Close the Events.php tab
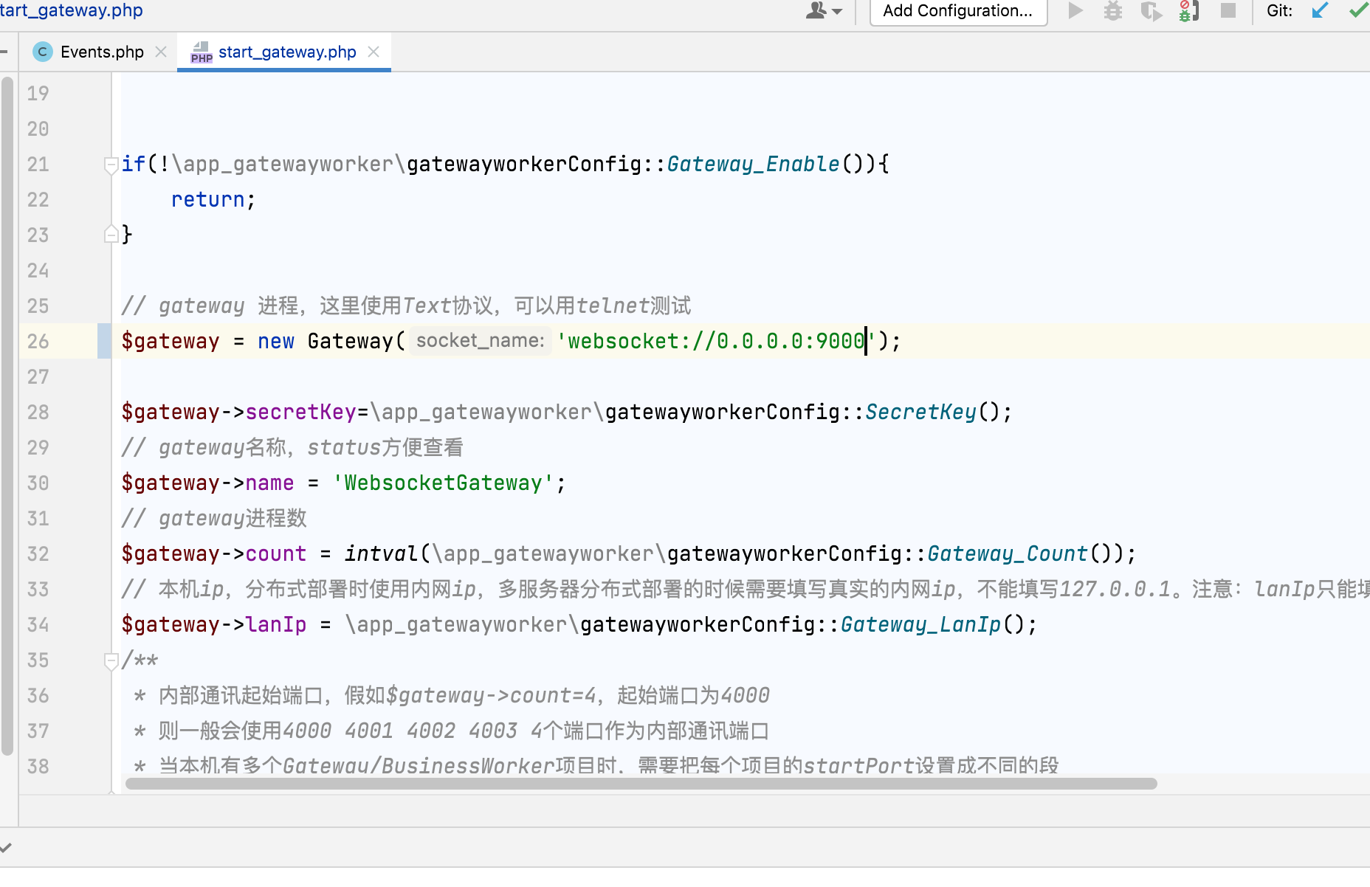 click(x=161, y=52)
